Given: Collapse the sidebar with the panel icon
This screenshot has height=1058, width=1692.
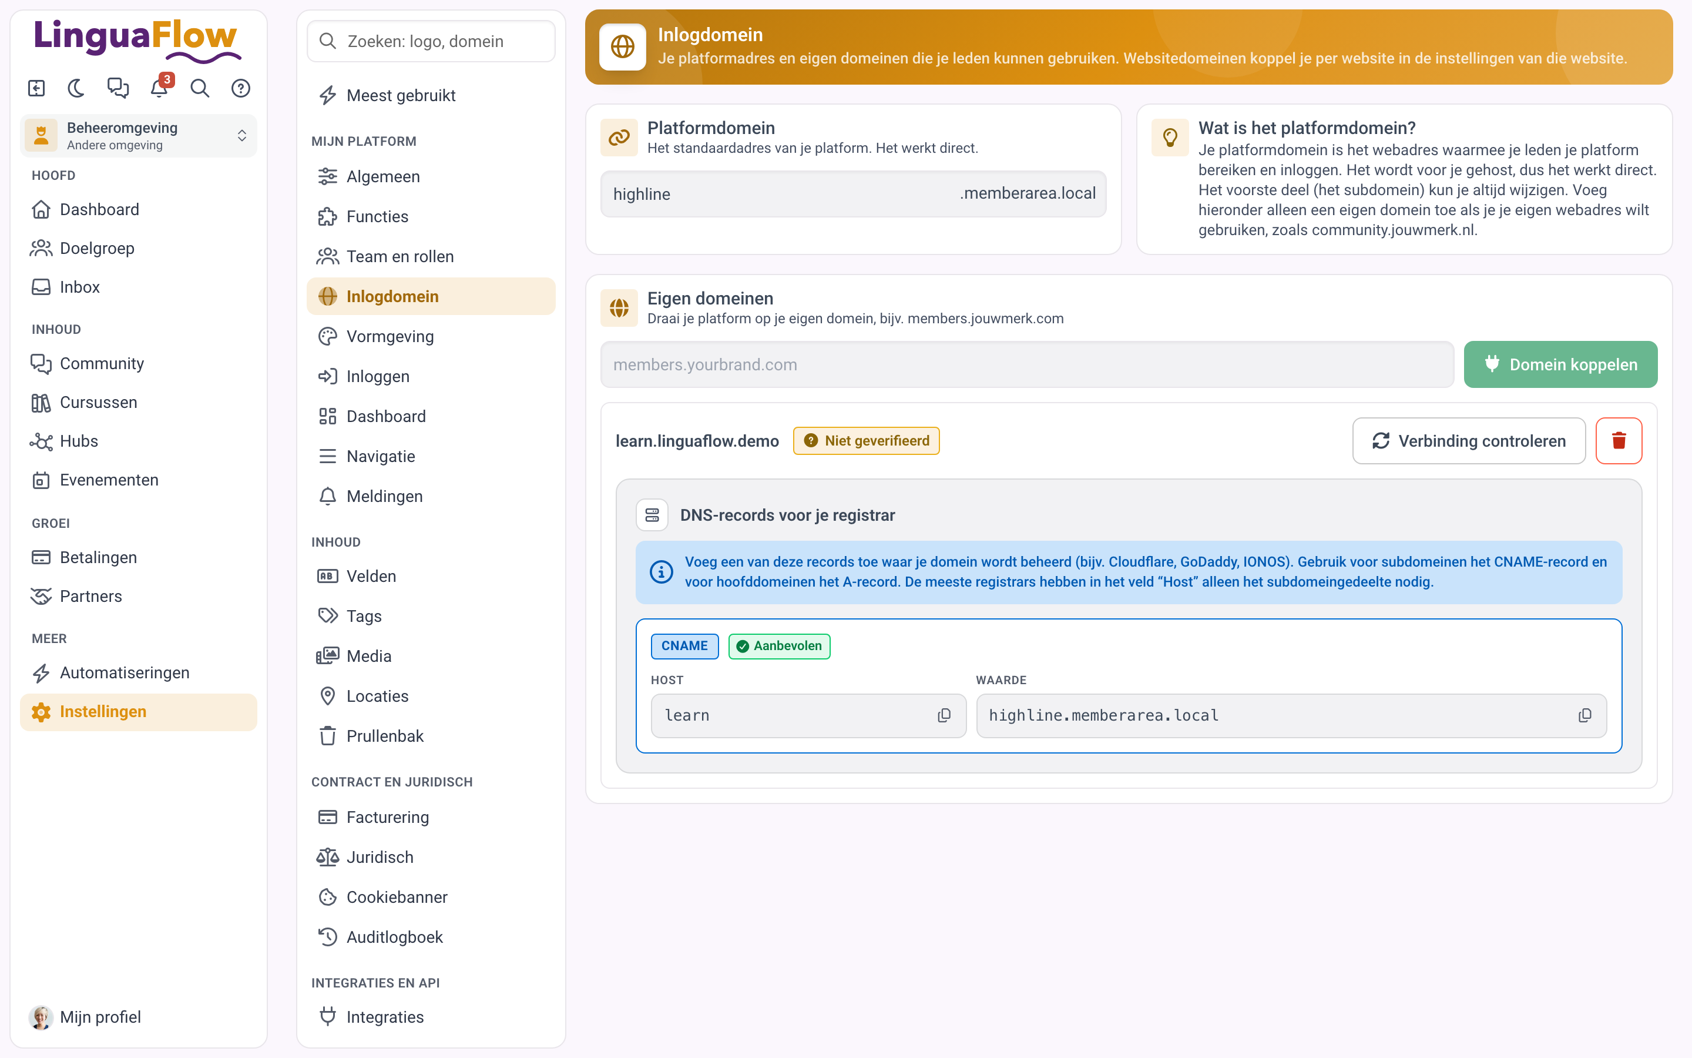Looking at the screenshot, I should [36, 88].
